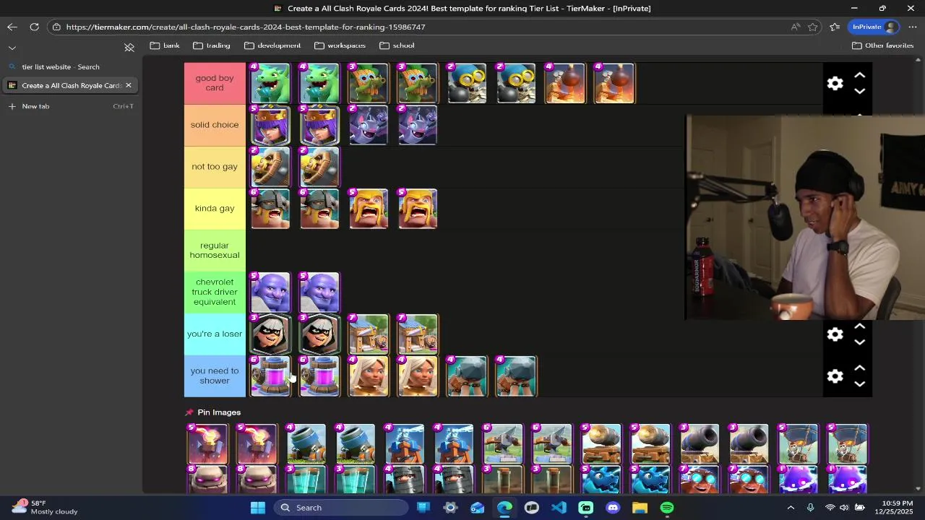Viewport: 925px width, 520px height.
Task: Open Discord from the taskbar
Action: (613, 508)
